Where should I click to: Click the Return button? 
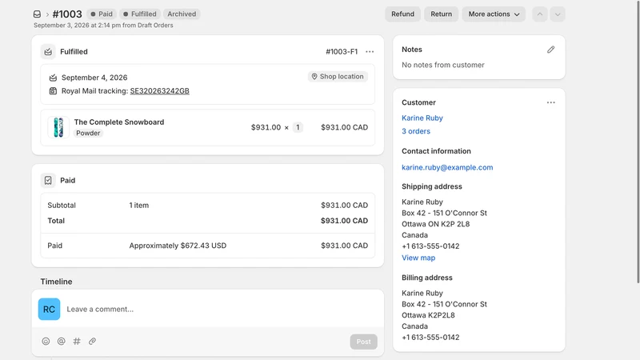click(x=442, y=14)
